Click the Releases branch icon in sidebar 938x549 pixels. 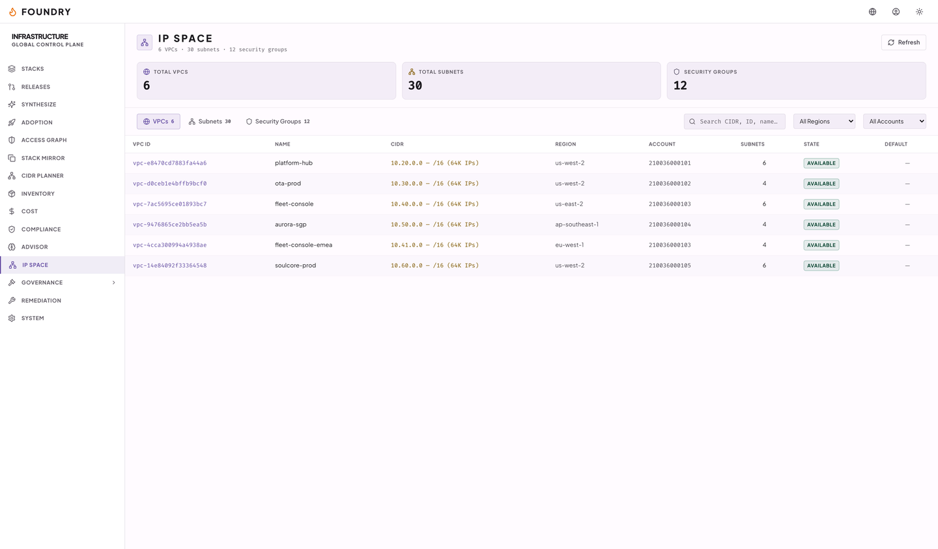tap(12, 87)
